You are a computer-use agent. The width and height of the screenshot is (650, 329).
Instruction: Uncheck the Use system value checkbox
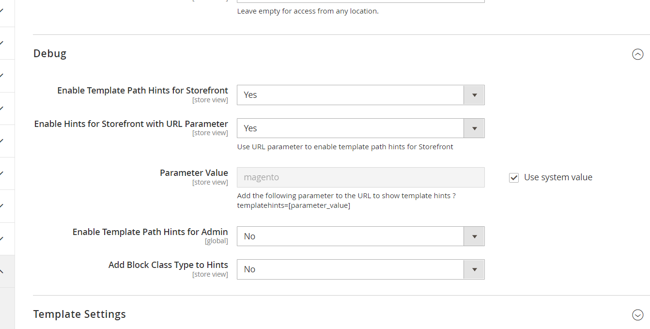coord(513,177)
